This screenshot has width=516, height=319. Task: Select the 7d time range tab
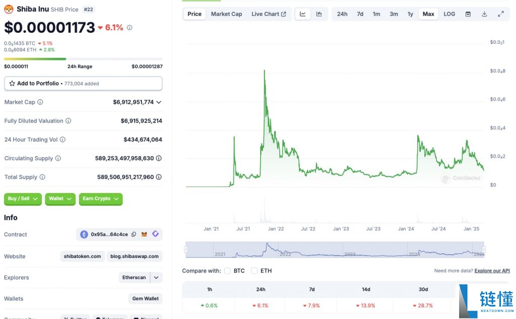pyautogui.click(x=360, y=14)
